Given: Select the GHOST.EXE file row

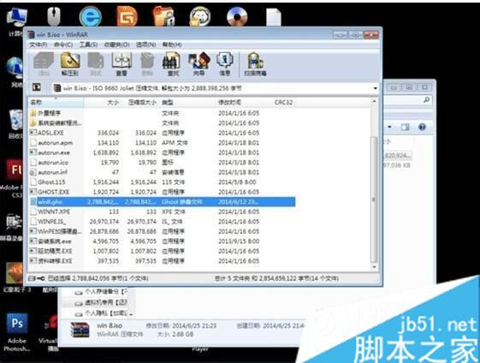Looking at the screenshot, I should pyautogui.click(x=163, y=192).
